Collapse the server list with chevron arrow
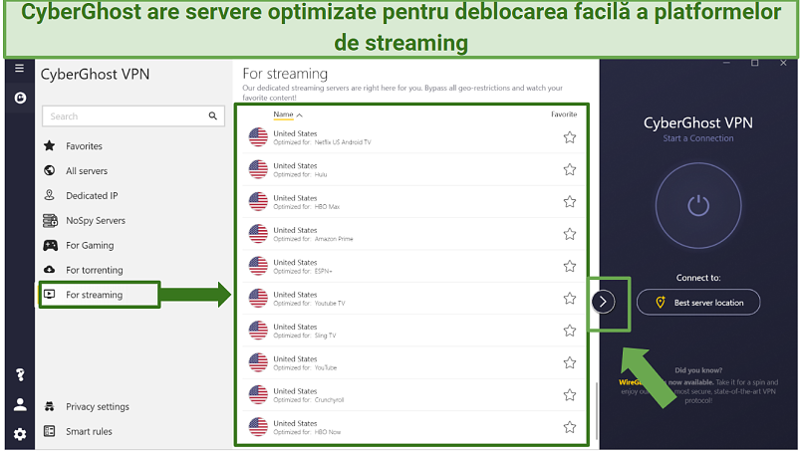 [x=603, y=302]
